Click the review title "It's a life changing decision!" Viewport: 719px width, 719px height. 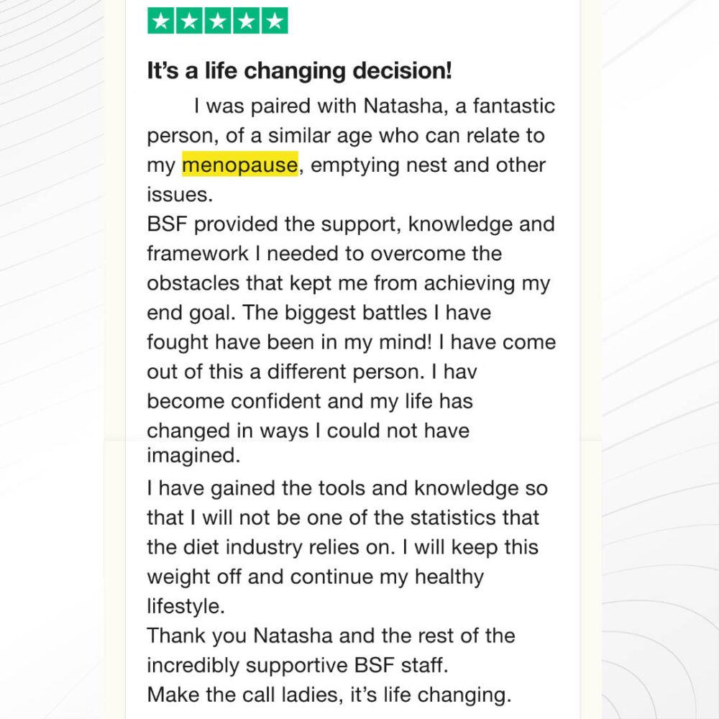click(299, 71)
